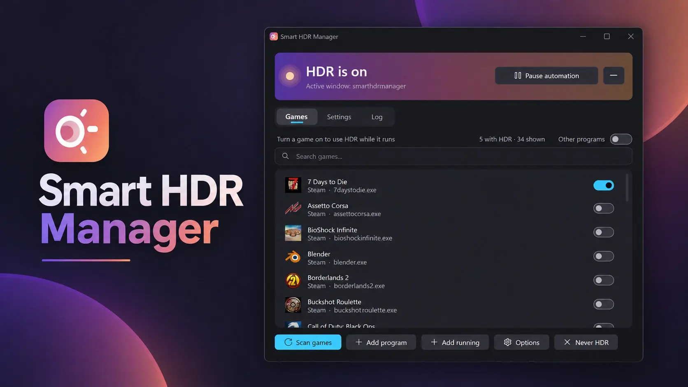Click the Pause automation button
688x387 pixels.
point(546,76)
